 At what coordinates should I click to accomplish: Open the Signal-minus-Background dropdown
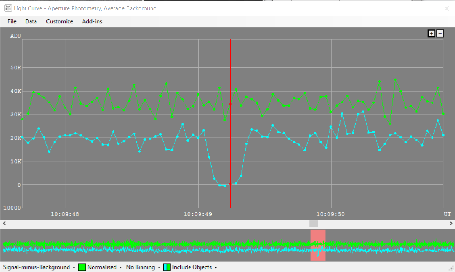(39, 267)
